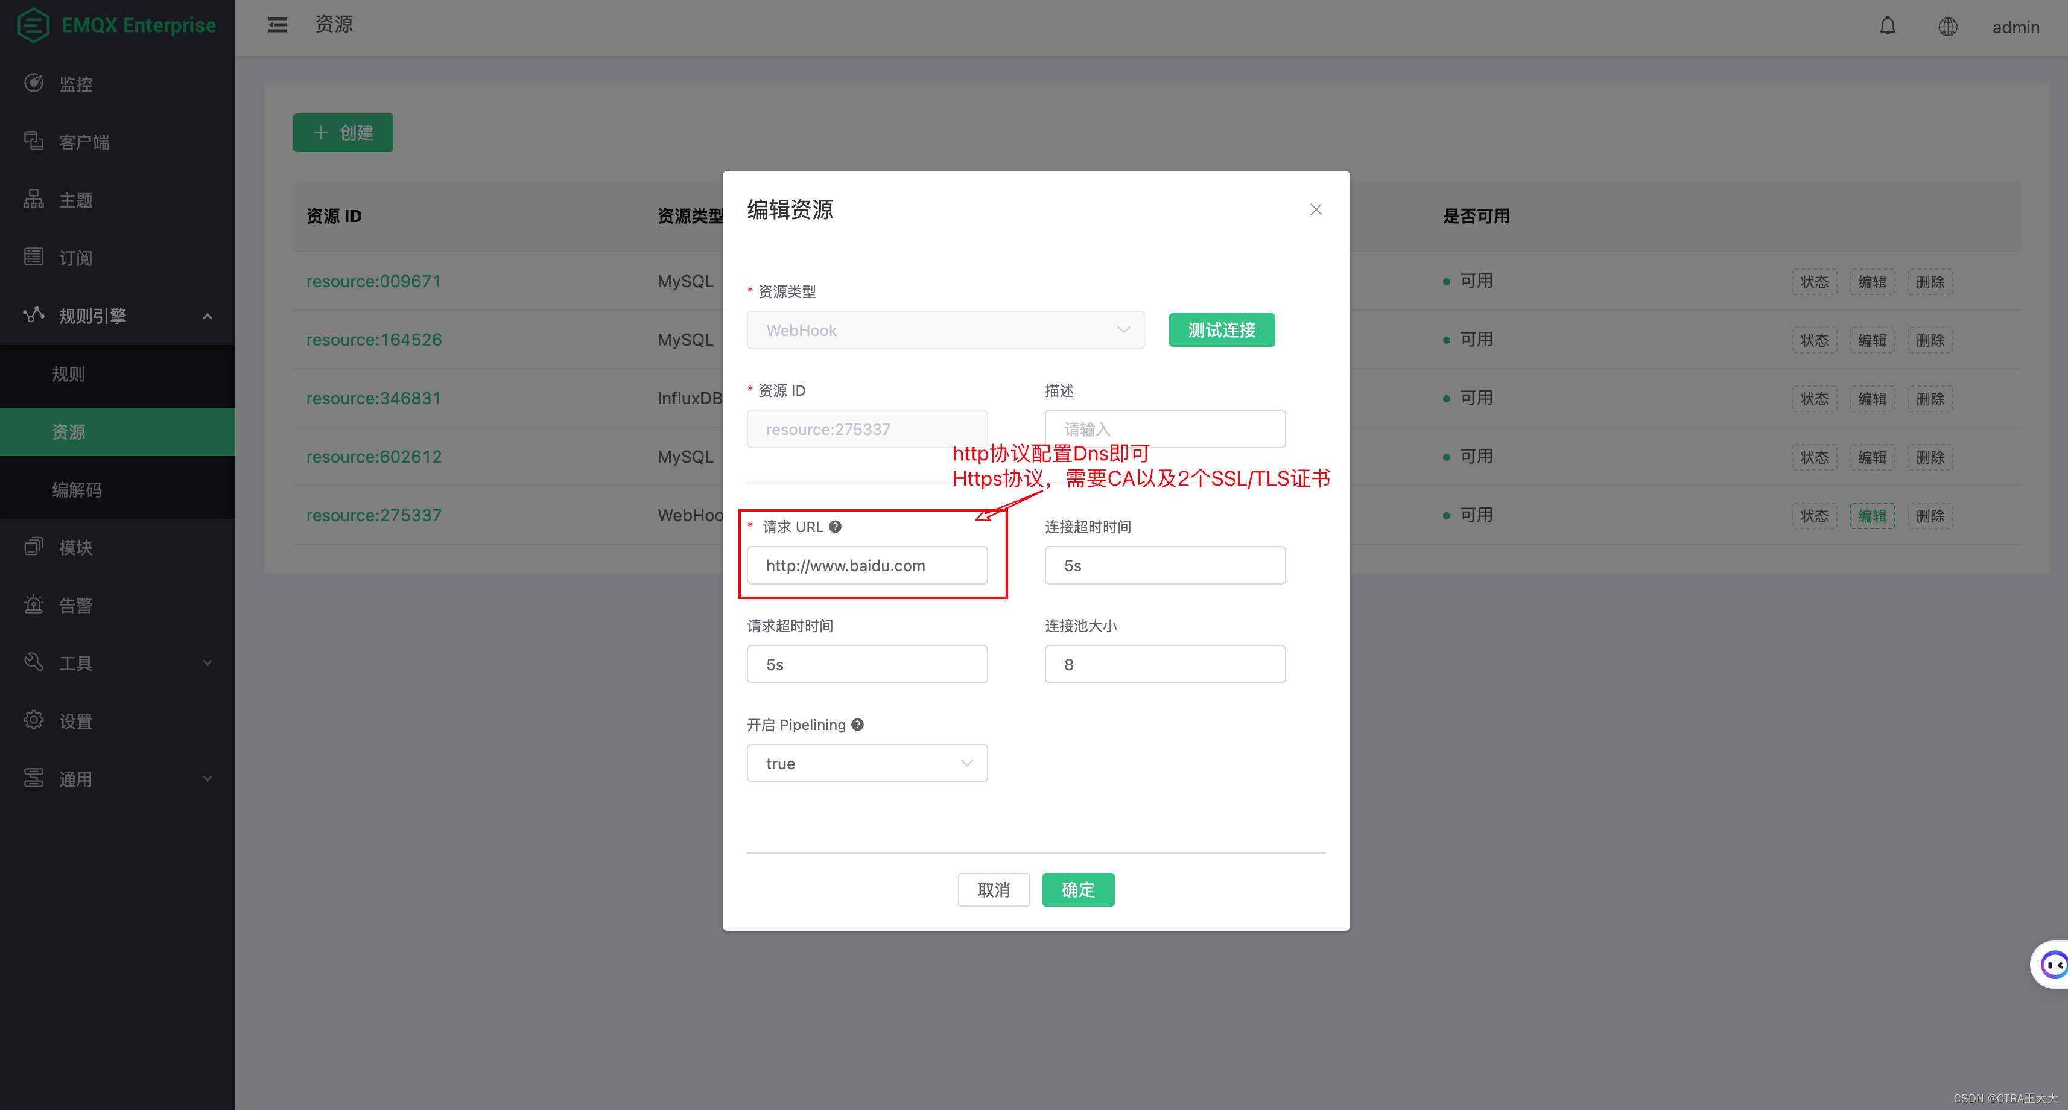Click 状态 for resource:164526
This screenshot has width=2068, height=1110.
point(1814,340)
